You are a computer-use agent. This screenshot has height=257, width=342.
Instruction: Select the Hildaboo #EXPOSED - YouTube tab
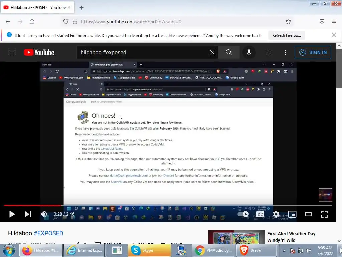coord(38,7)
